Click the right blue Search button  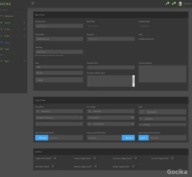128,138
